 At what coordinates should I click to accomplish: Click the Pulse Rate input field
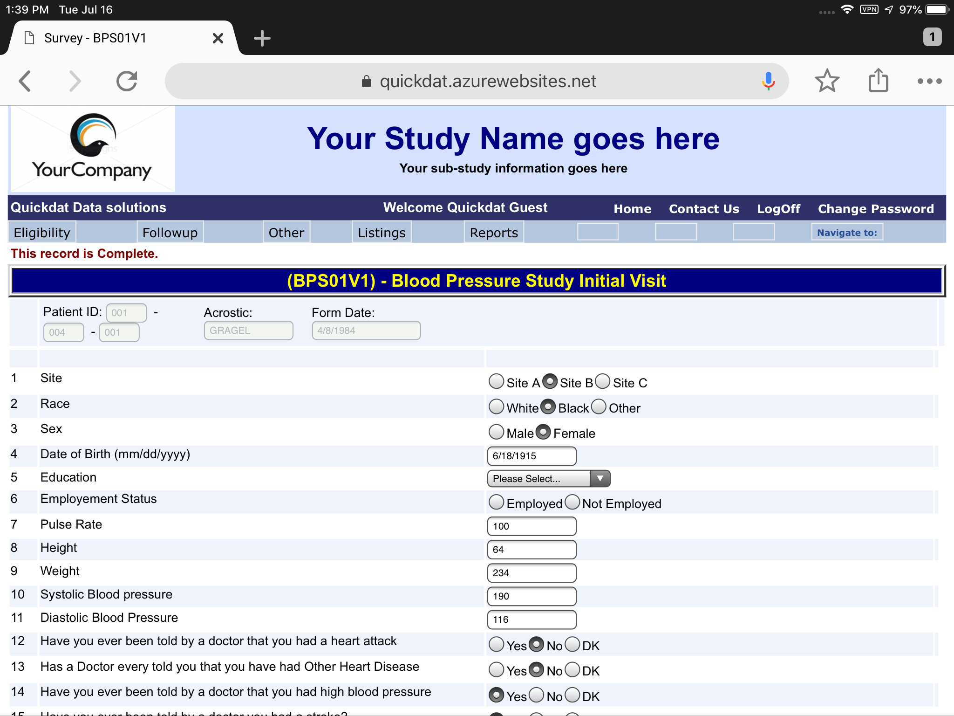(x=532, y=526)
